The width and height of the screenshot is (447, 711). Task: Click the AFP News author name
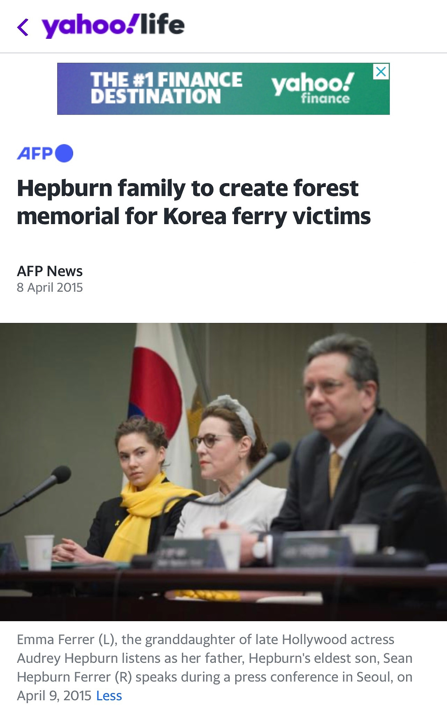tap(50, 271)
